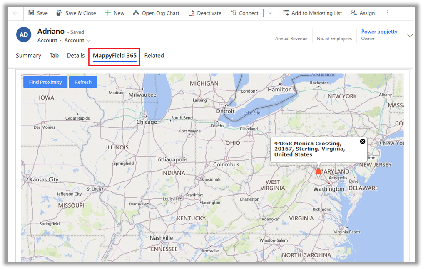
Task: Go back using the back arrow
Action: point(16,13)
